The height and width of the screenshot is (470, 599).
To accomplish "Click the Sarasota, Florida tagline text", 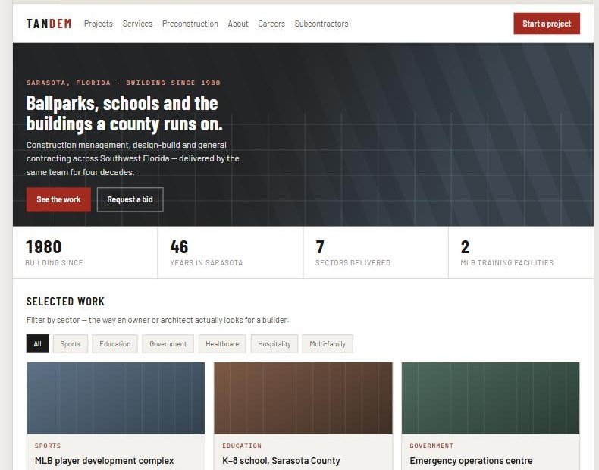I will click(x=124, y=83).
